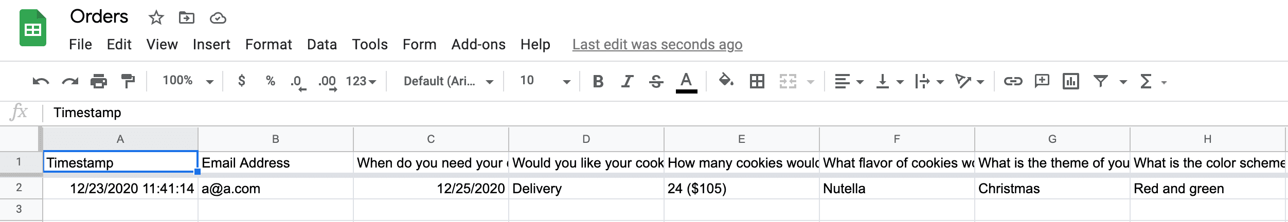Image resolution: width=1288 pixels, height=222 pixels.
Task: Click the Last edit was seconds ago link
Action: (657, 45)
